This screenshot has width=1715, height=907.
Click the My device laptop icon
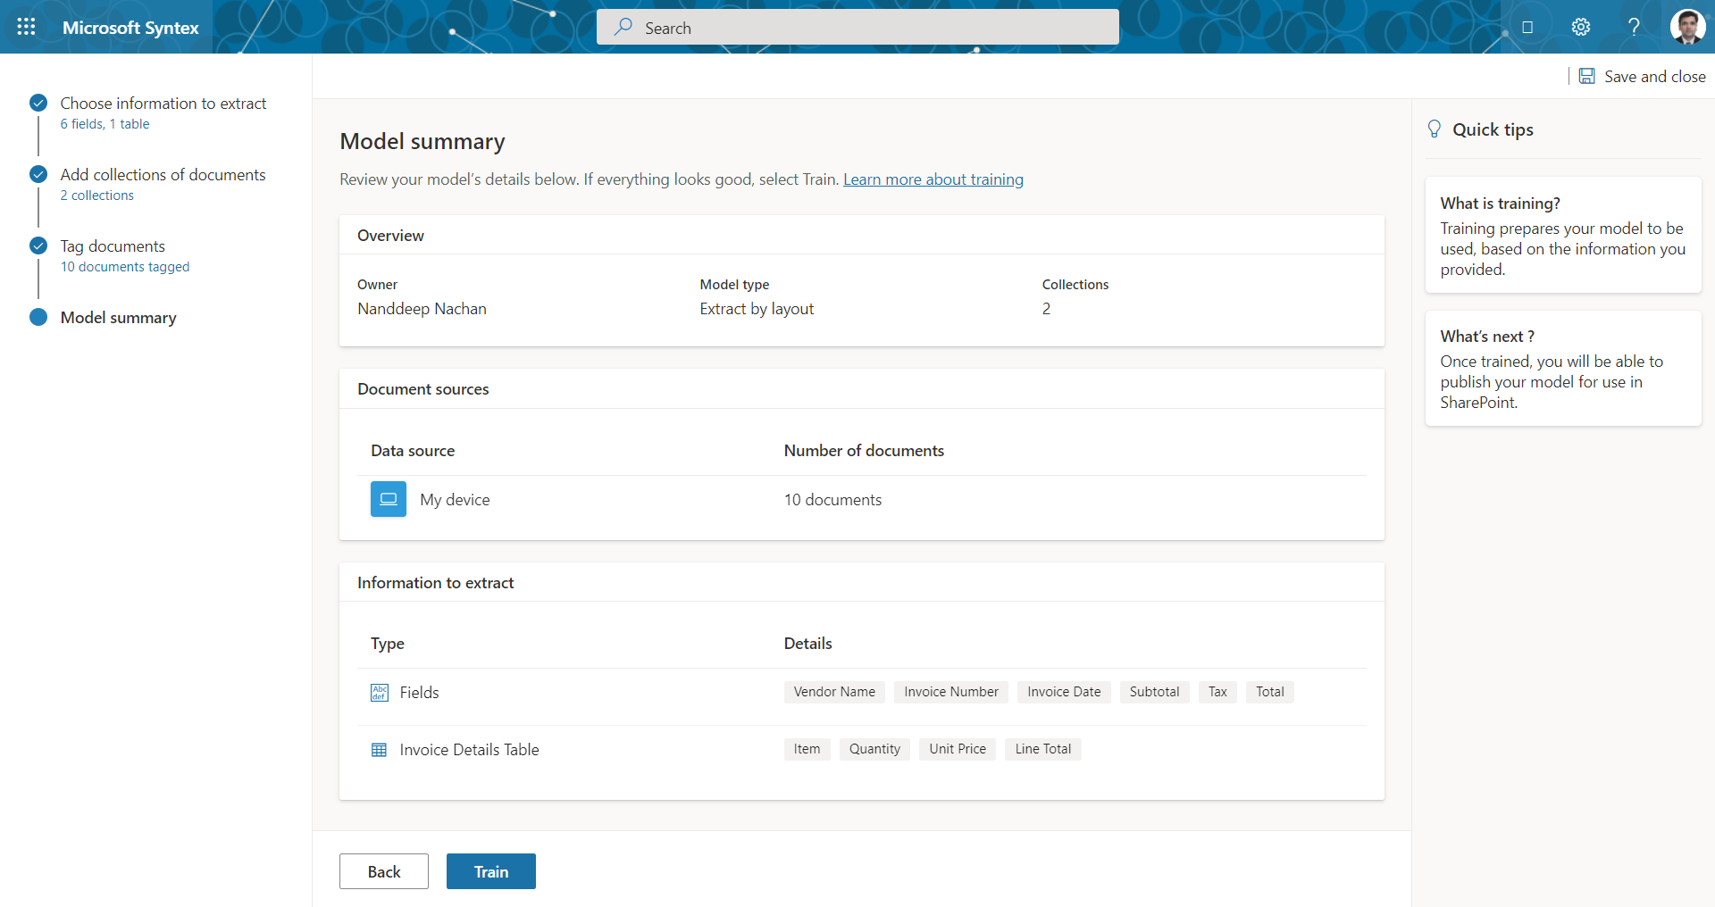pyautogui.click(x=388, y=499)
